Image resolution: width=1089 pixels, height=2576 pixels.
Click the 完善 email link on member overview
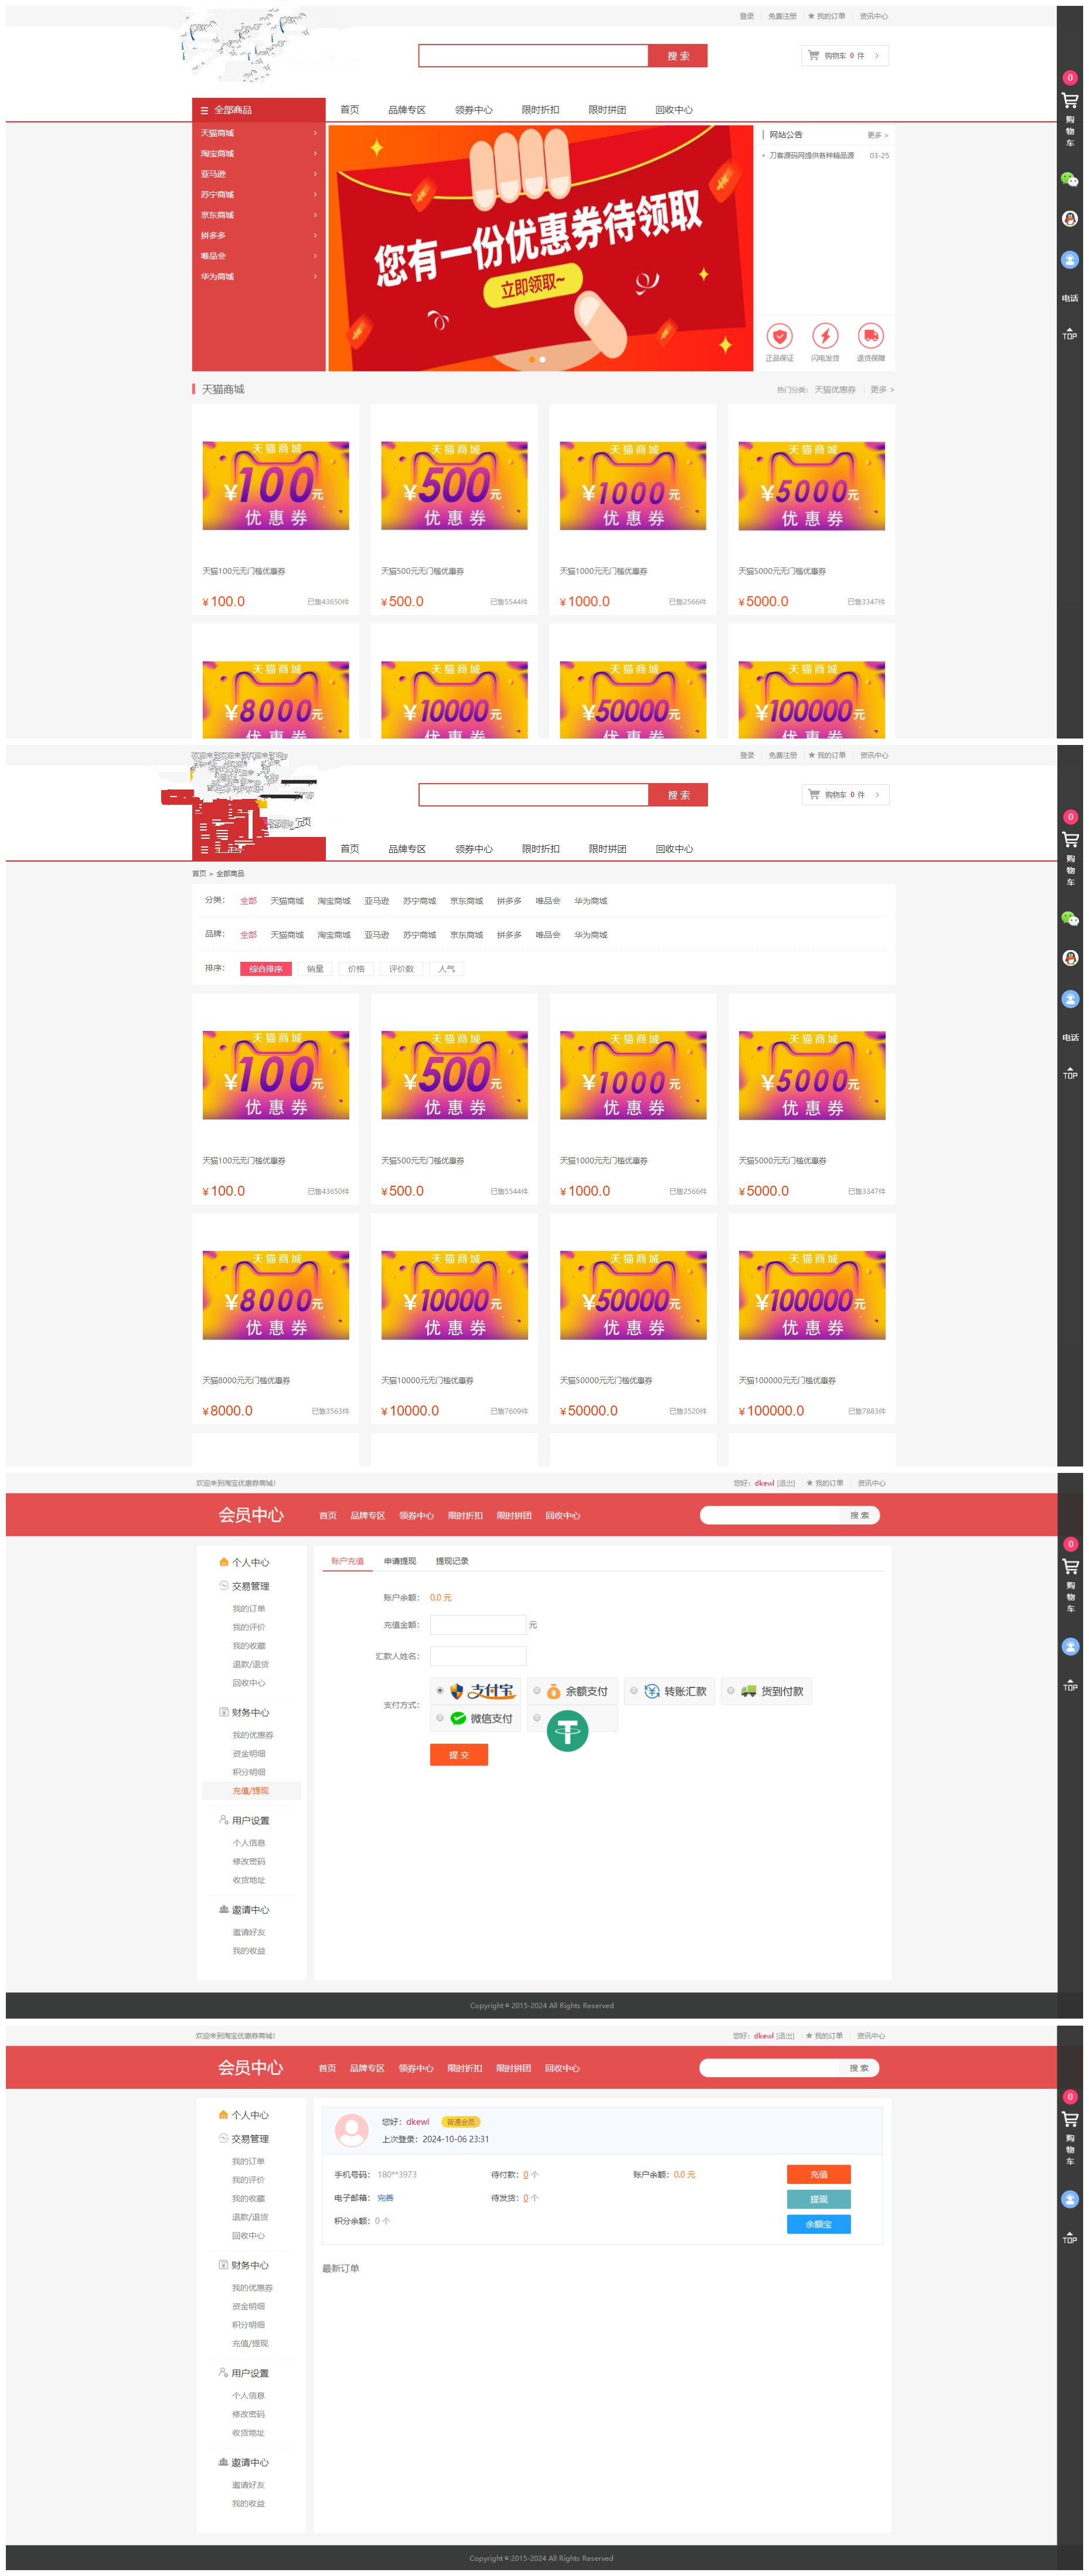(385, 2198)
